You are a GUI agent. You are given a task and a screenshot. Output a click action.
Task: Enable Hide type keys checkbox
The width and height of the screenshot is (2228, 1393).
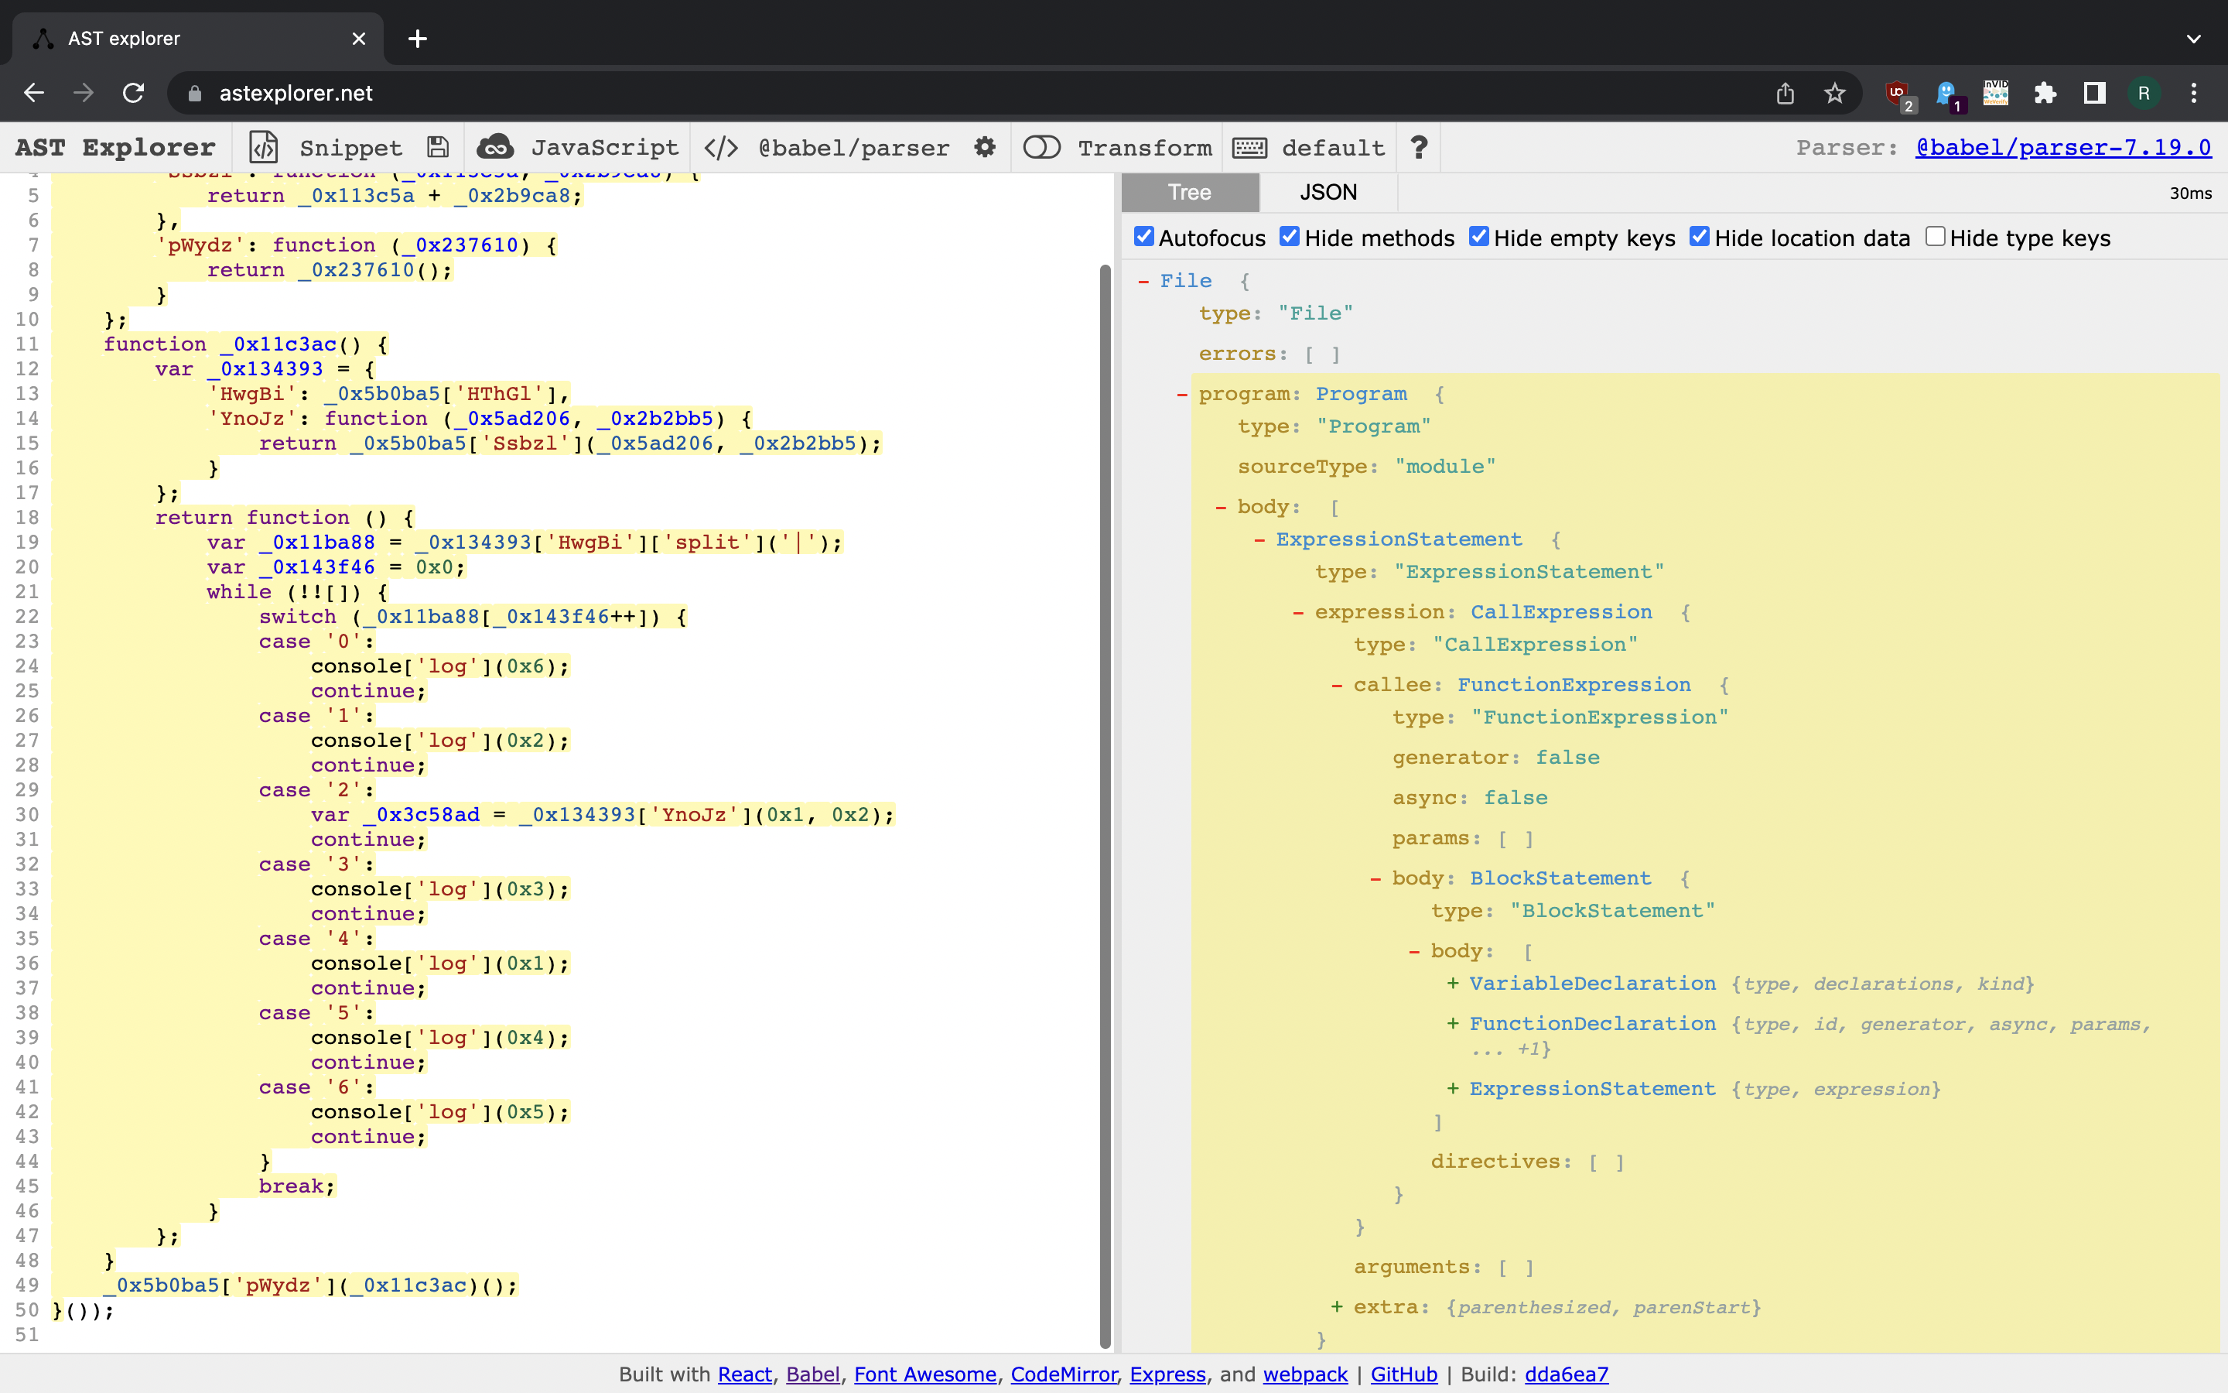[1936, 237]
